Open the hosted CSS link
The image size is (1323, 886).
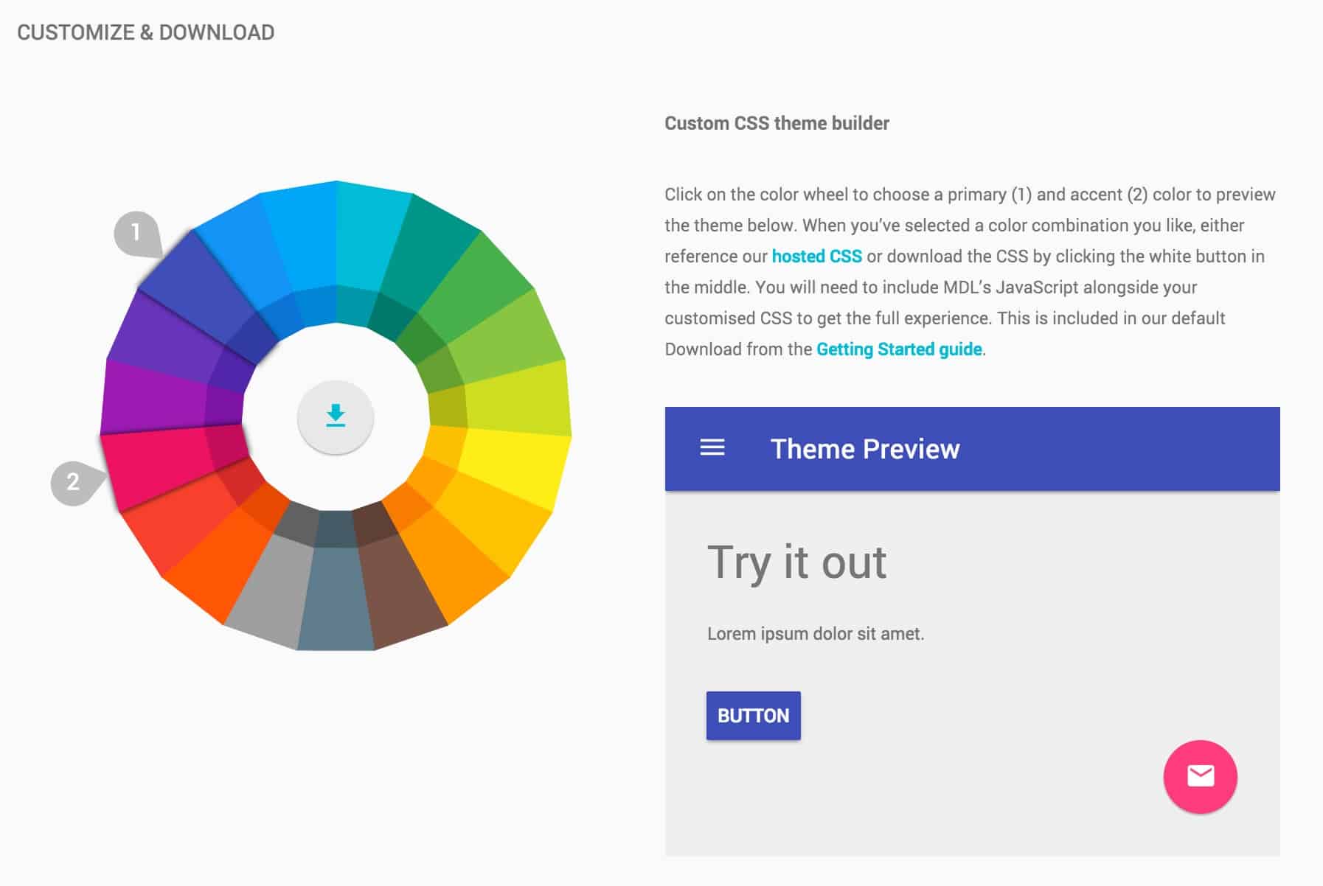point(815,257)
